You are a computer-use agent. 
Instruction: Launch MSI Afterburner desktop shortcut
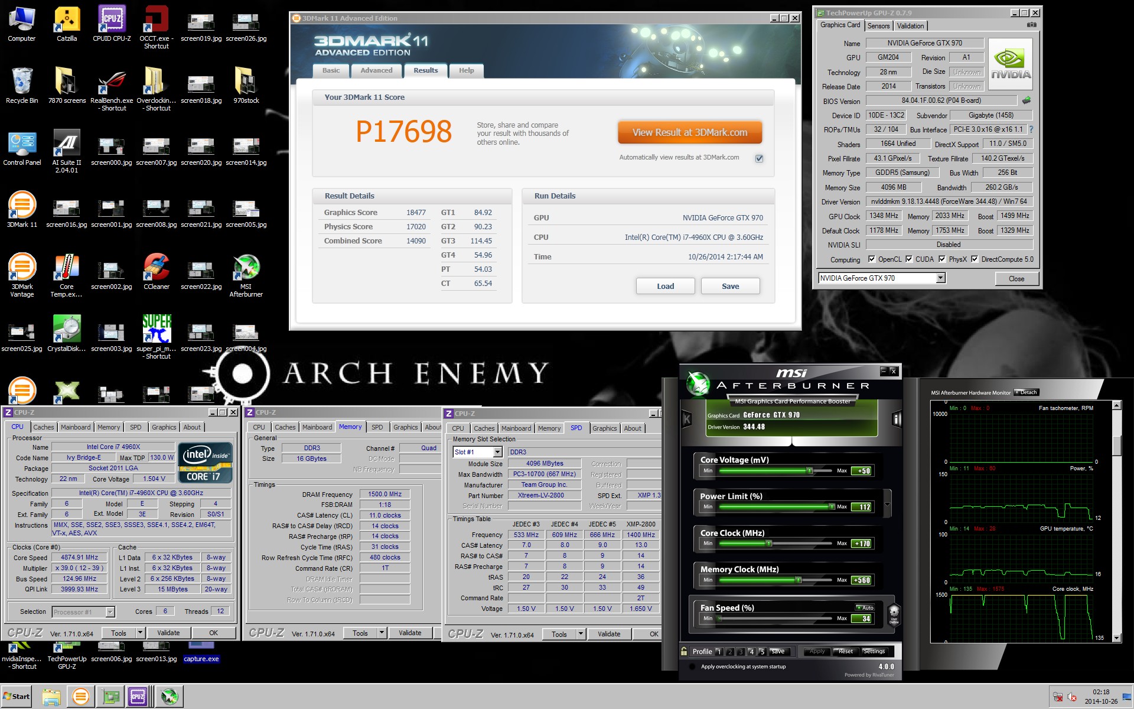point(246,275)
